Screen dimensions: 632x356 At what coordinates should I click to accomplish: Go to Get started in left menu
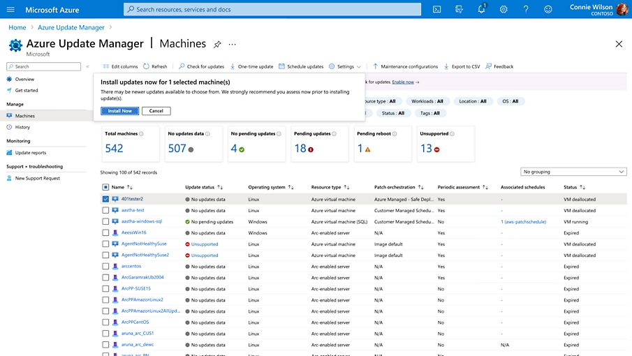(x=27, y=91)
